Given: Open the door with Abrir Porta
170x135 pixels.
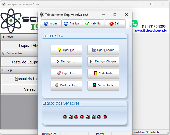Looking at the screenshot, I should pos(103,74).
